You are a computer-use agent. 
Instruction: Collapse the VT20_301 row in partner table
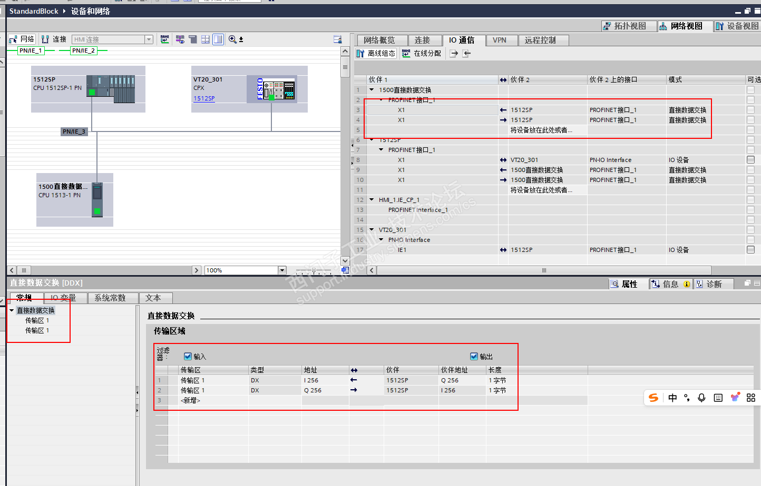(x=372, y=230)
